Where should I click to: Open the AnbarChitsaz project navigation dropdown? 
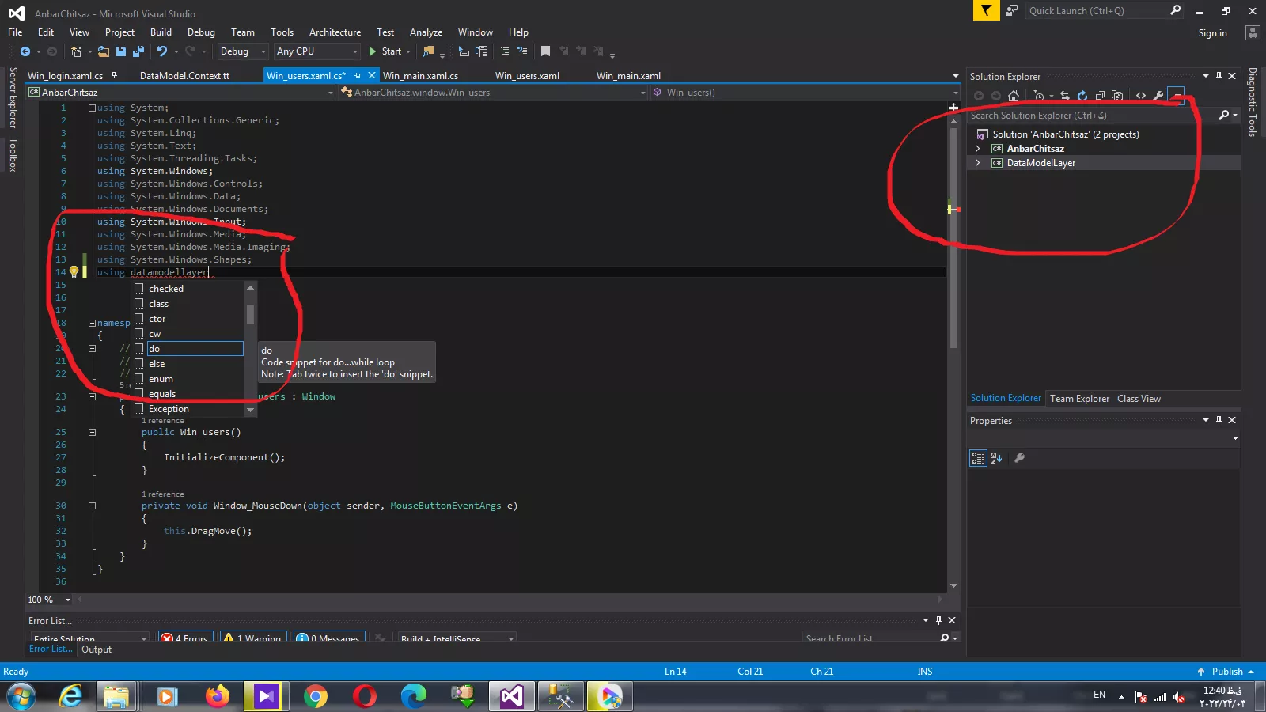(181, 93)
